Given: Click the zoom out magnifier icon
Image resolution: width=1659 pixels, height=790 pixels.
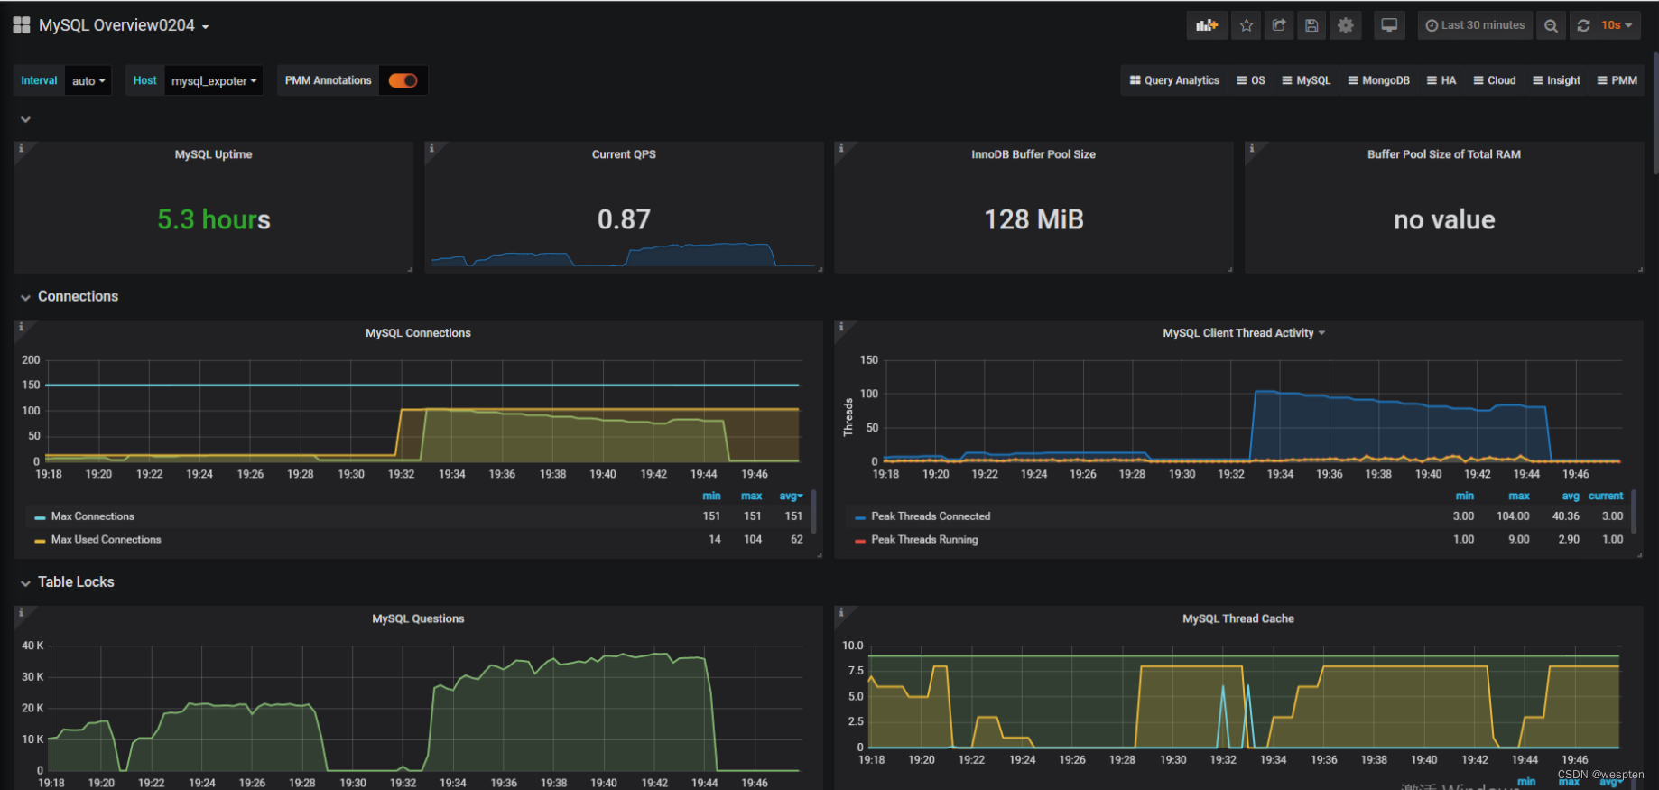Looking at the screenshot, I should point(1551,25).
